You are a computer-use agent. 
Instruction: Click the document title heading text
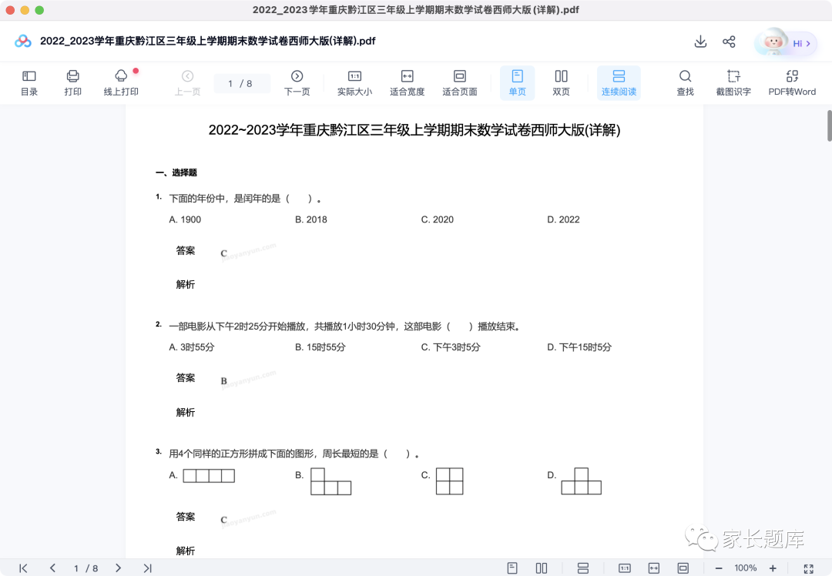(414, 130)
